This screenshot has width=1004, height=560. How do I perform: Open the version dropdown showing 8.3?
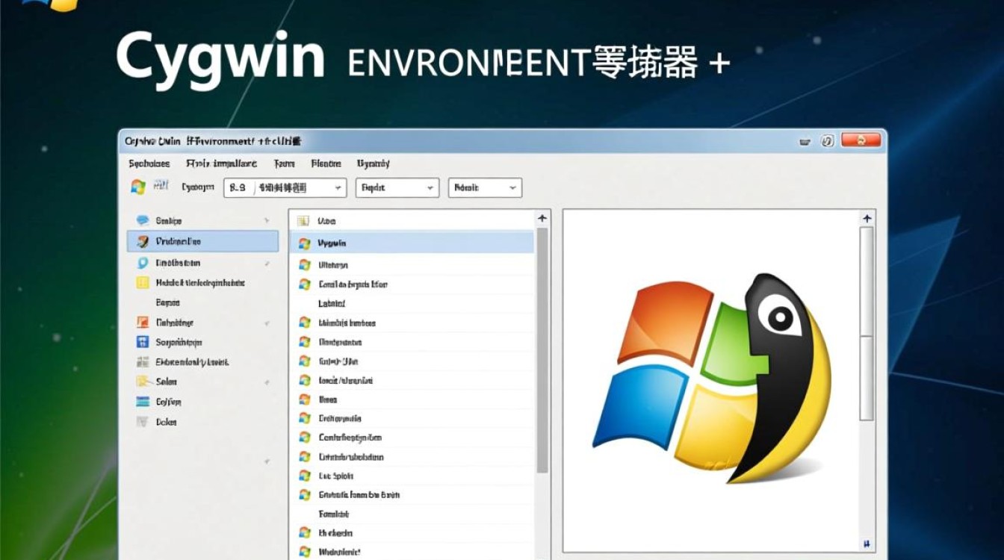[285, 188]
